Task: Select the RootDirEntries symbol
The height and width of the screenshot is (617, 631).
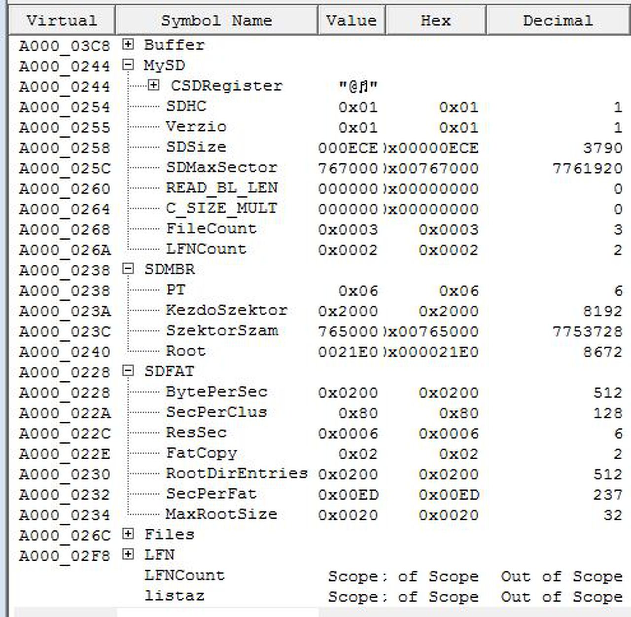Action: click(x=237, y=473)
